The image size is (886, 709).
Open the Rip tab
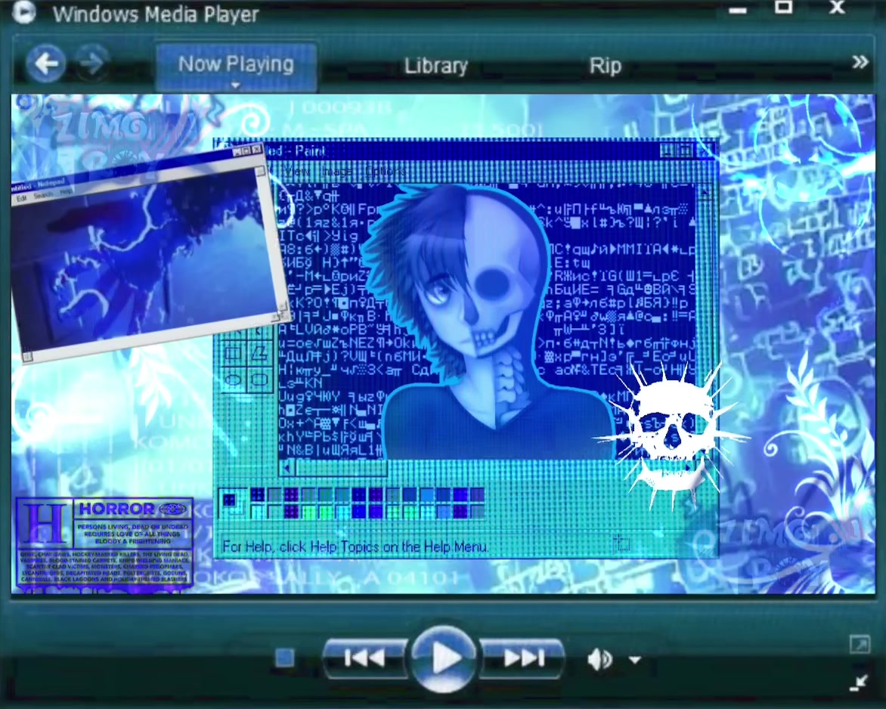[606, 66]
